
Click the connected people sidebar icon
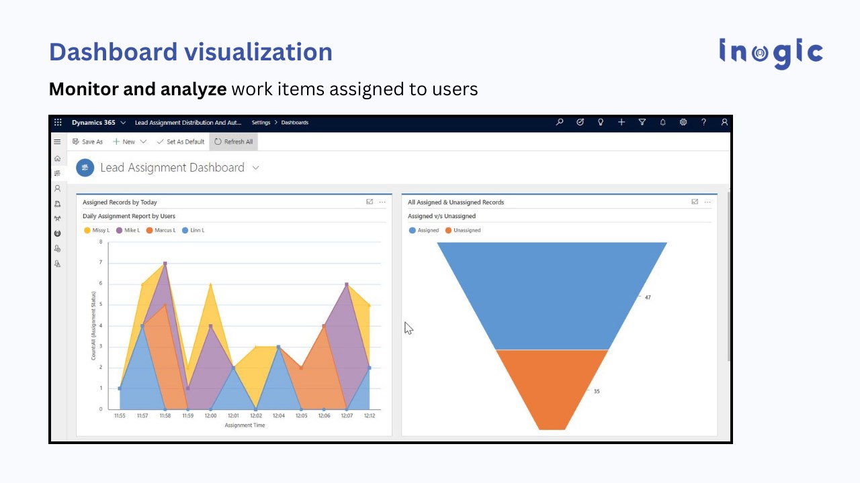click(x=57, y=219)
